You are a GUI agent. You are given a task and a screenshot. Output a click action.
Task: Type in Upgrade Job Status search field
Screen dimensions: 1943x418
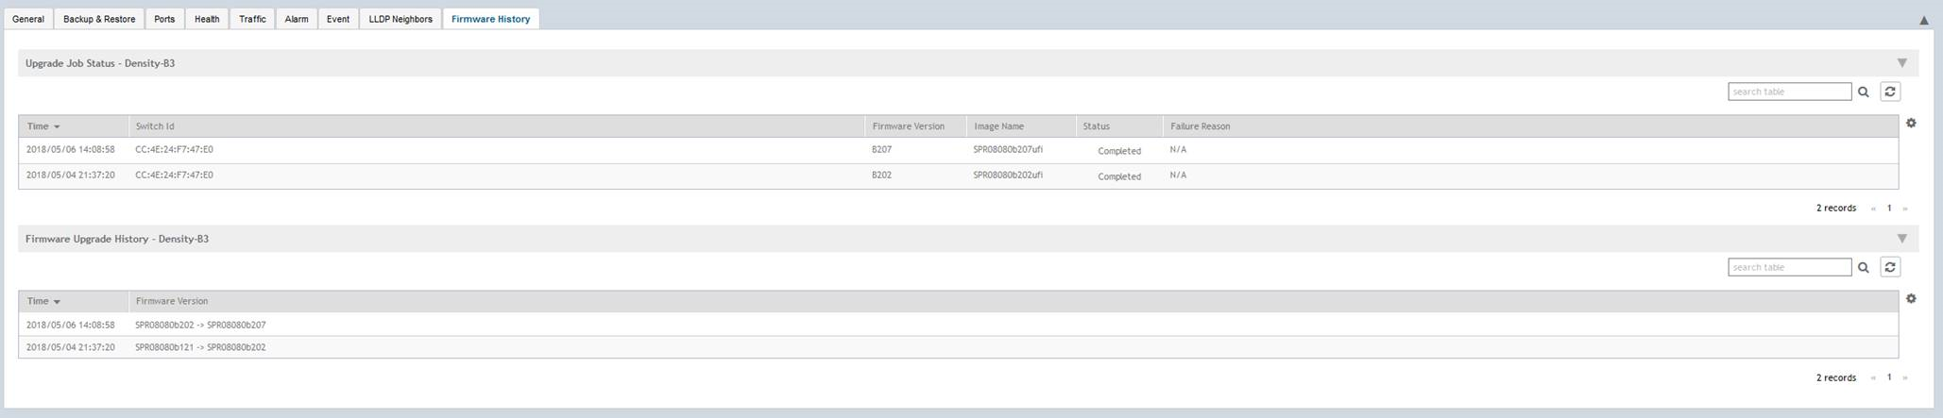pyautogui.click(x=1788, y=92)
